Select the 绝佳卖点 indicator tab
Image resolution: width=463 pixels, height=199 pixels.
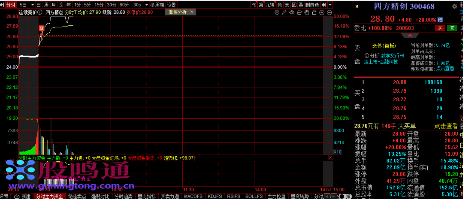point(77,196)
